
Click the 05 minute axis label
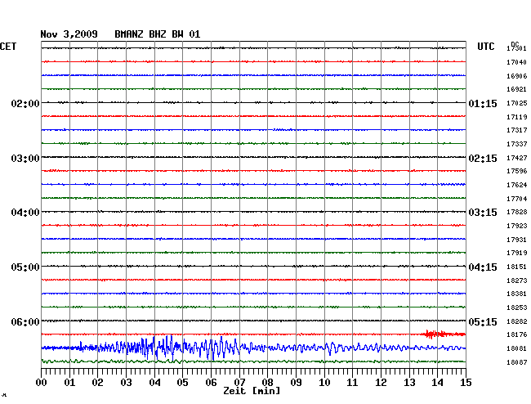[182, 383]
